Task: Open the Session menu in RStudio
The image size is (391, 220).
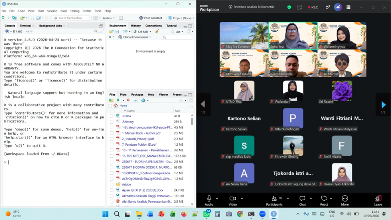Action: [x=52, y=11]
